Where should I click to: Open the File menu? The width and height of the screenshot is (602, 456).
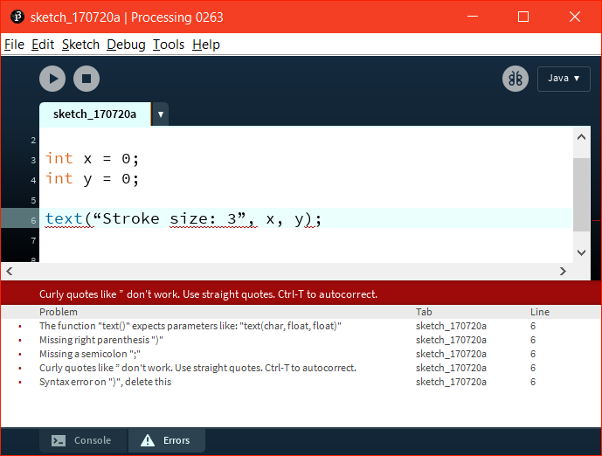click(x=14, y=45)
